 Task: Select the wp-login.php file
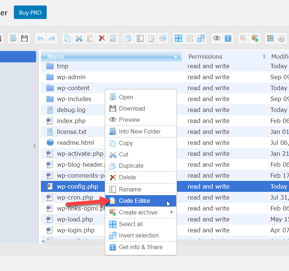pyautogui.click(x=76, y=230)
